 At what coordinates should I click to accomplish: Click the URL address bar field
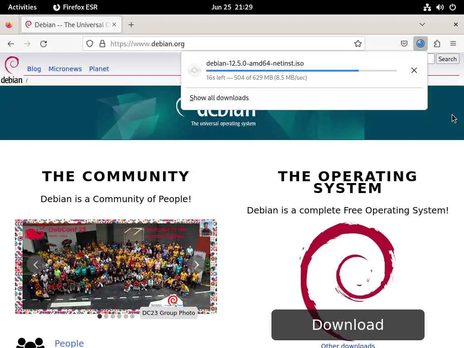tap(224, 44)
